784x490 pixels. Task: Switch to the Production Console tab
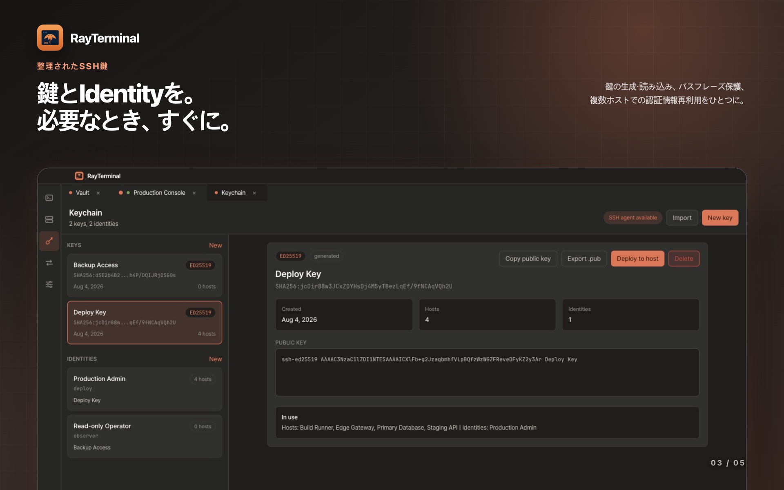(x=159, y=193)
